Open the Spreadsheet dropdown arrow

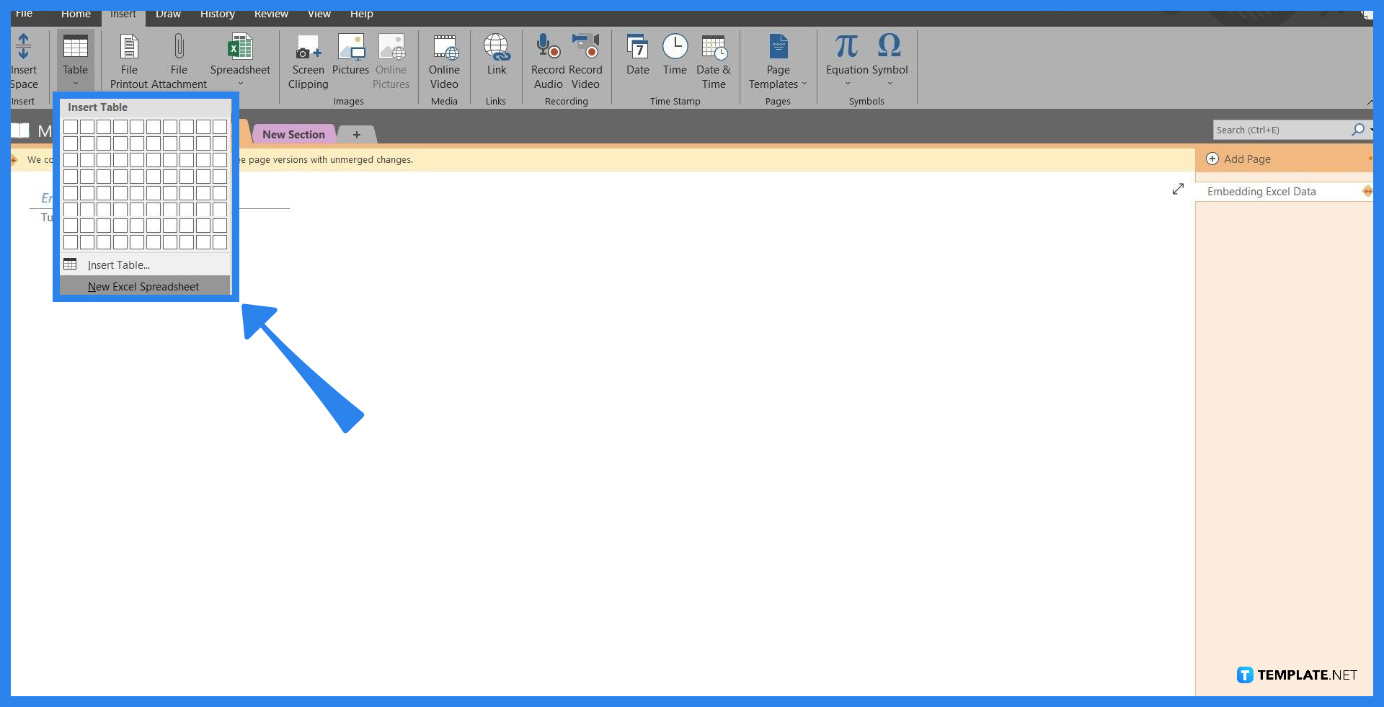[240, 84]
